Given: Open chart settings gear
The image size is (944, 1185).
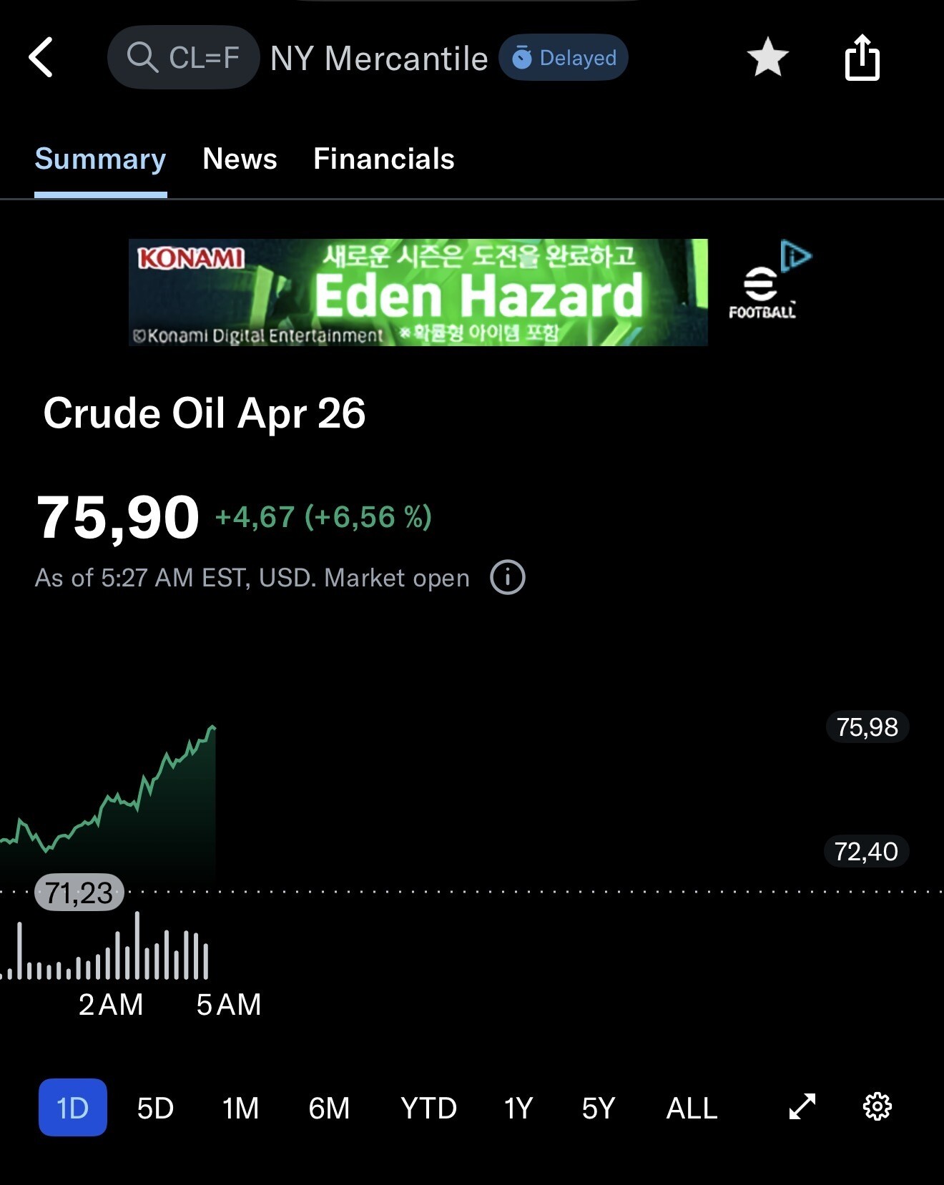Looking at the screenshot, I should (x=877, y=1107).
